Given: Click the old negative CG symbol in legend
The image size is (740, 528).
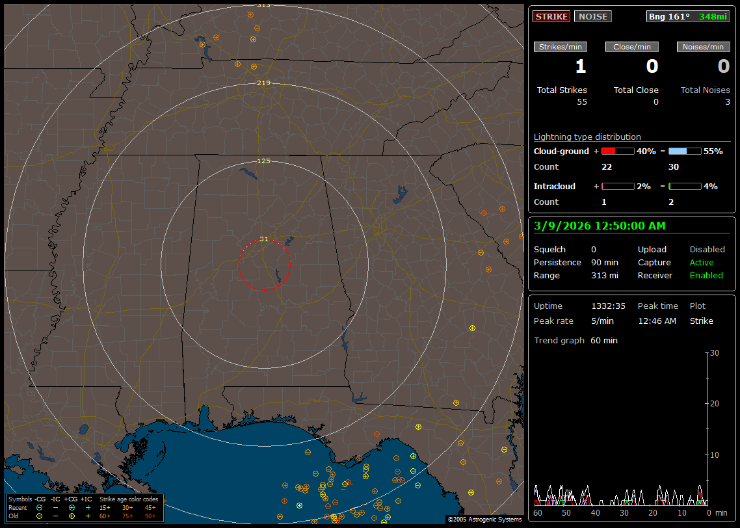Looking at the screenshot, I should pos(40,516).
